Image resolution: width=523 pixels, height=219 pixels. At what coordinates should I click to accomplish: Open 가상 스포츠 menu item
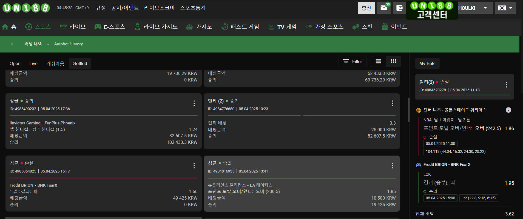(329, 27)
